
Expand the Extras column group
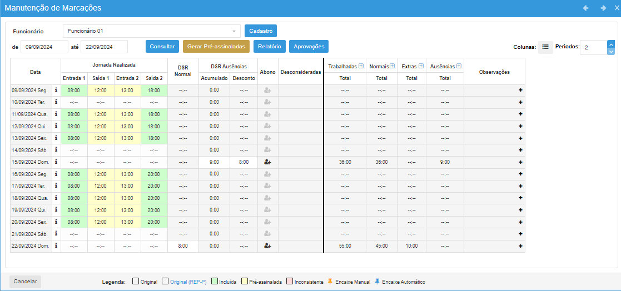(x=421, y=67)
